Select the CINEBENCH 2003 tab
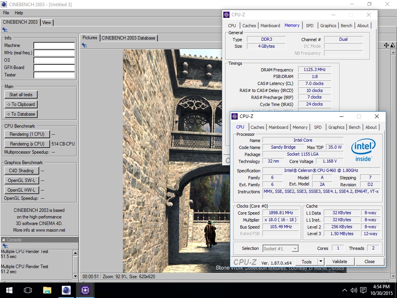This screenshot has height=298, width=397. point(20,22)
